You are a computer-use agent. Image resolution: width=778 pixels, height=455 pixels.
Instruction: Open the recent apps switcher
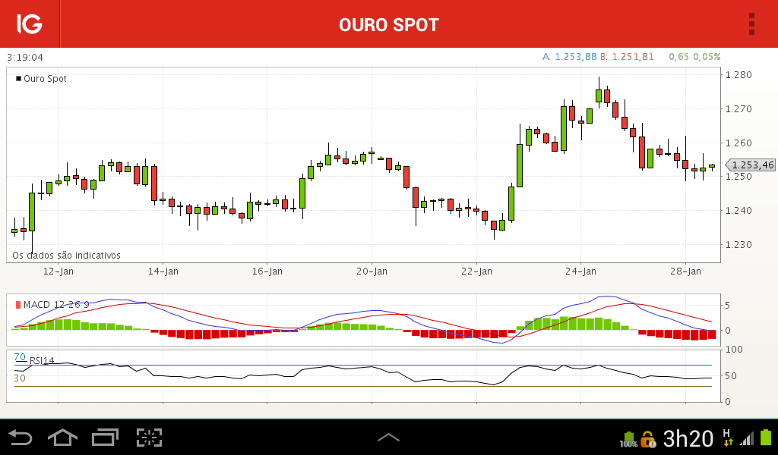click(x=105, y=438)
